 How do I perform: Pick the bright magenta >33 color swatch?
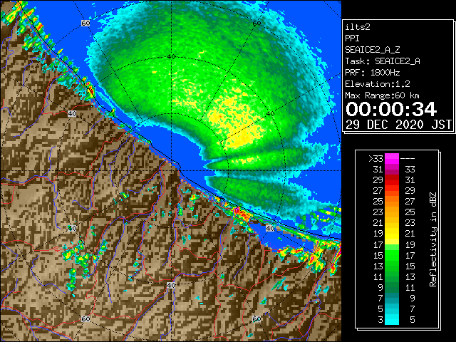[x=392, y=159]
